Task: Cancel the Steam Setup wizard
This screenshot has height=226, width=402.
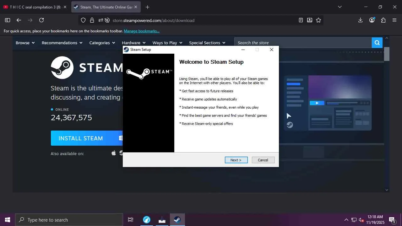Action: pos(263,160)
